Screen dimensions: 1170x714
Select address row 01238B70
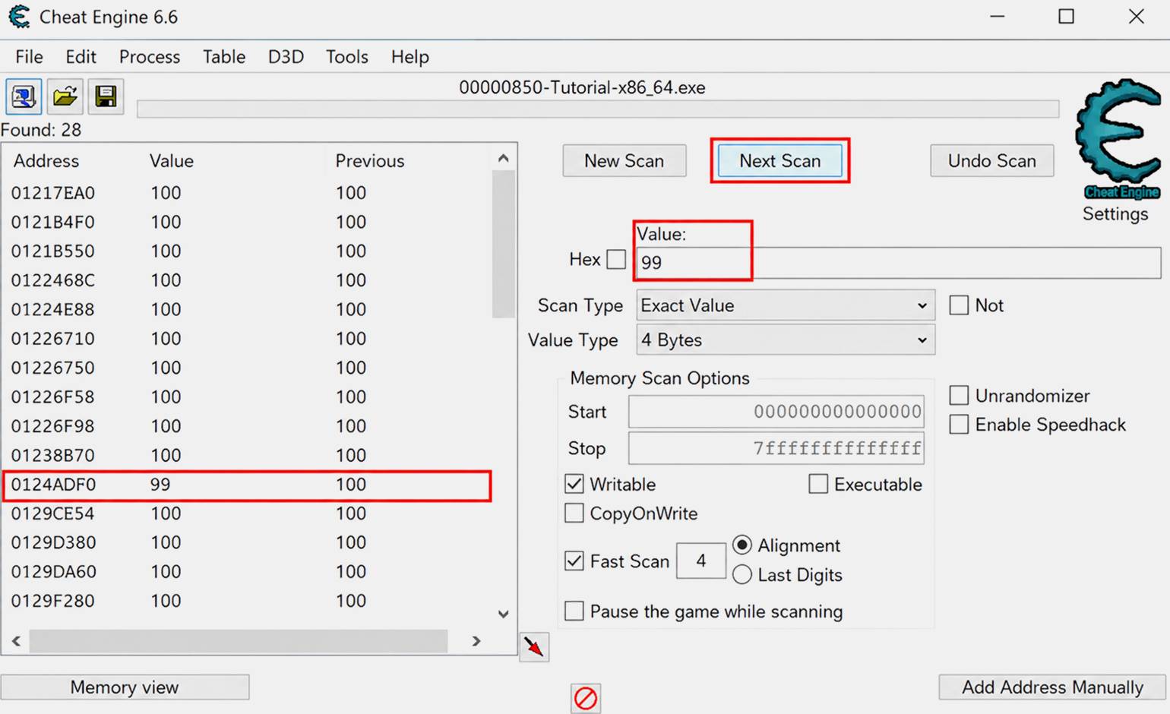248,456
